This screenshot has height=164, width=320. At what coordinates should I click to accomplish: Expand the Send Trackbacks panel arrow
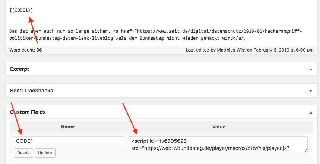click(311, 91)
